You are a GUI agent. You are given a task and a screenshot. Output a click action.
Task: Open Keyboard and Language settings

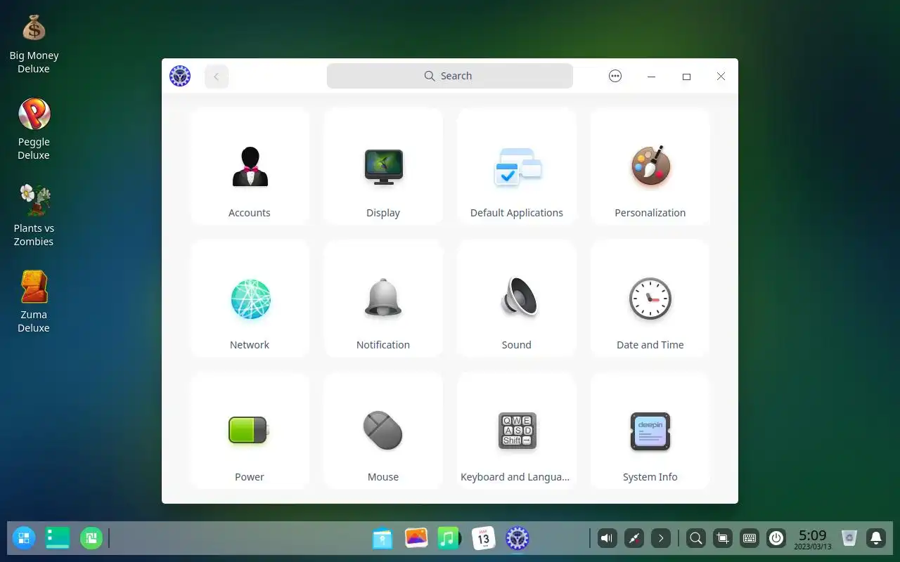coord(517,431)
